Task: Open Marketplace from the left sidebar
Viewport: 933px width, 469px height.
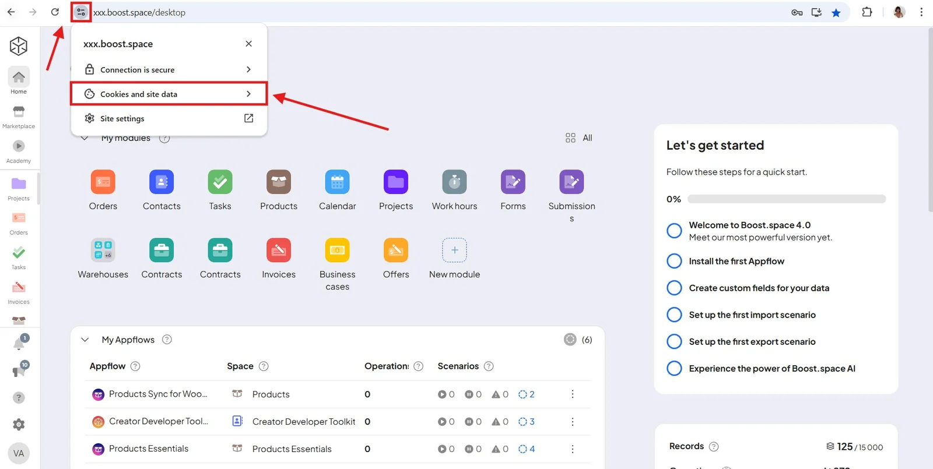Action: point(19,117)
